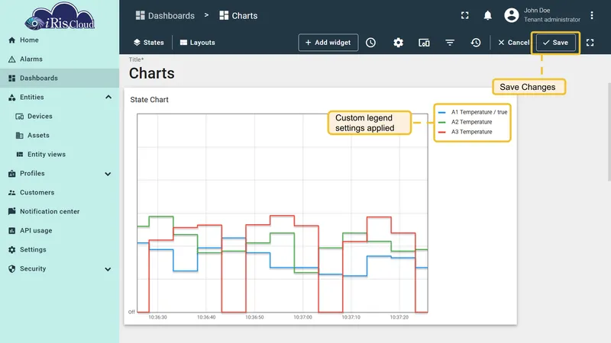
Task: Toggle fullscreen icon in top header
Action: [465, 15]
